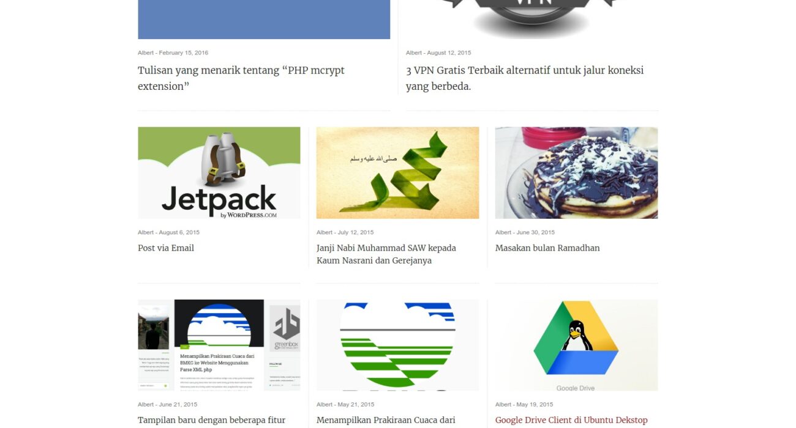This screenshot has height=428, width=796.
Task: Open the green Arabic calligraphy thumbnail
Action: click(x=398, y=173)
